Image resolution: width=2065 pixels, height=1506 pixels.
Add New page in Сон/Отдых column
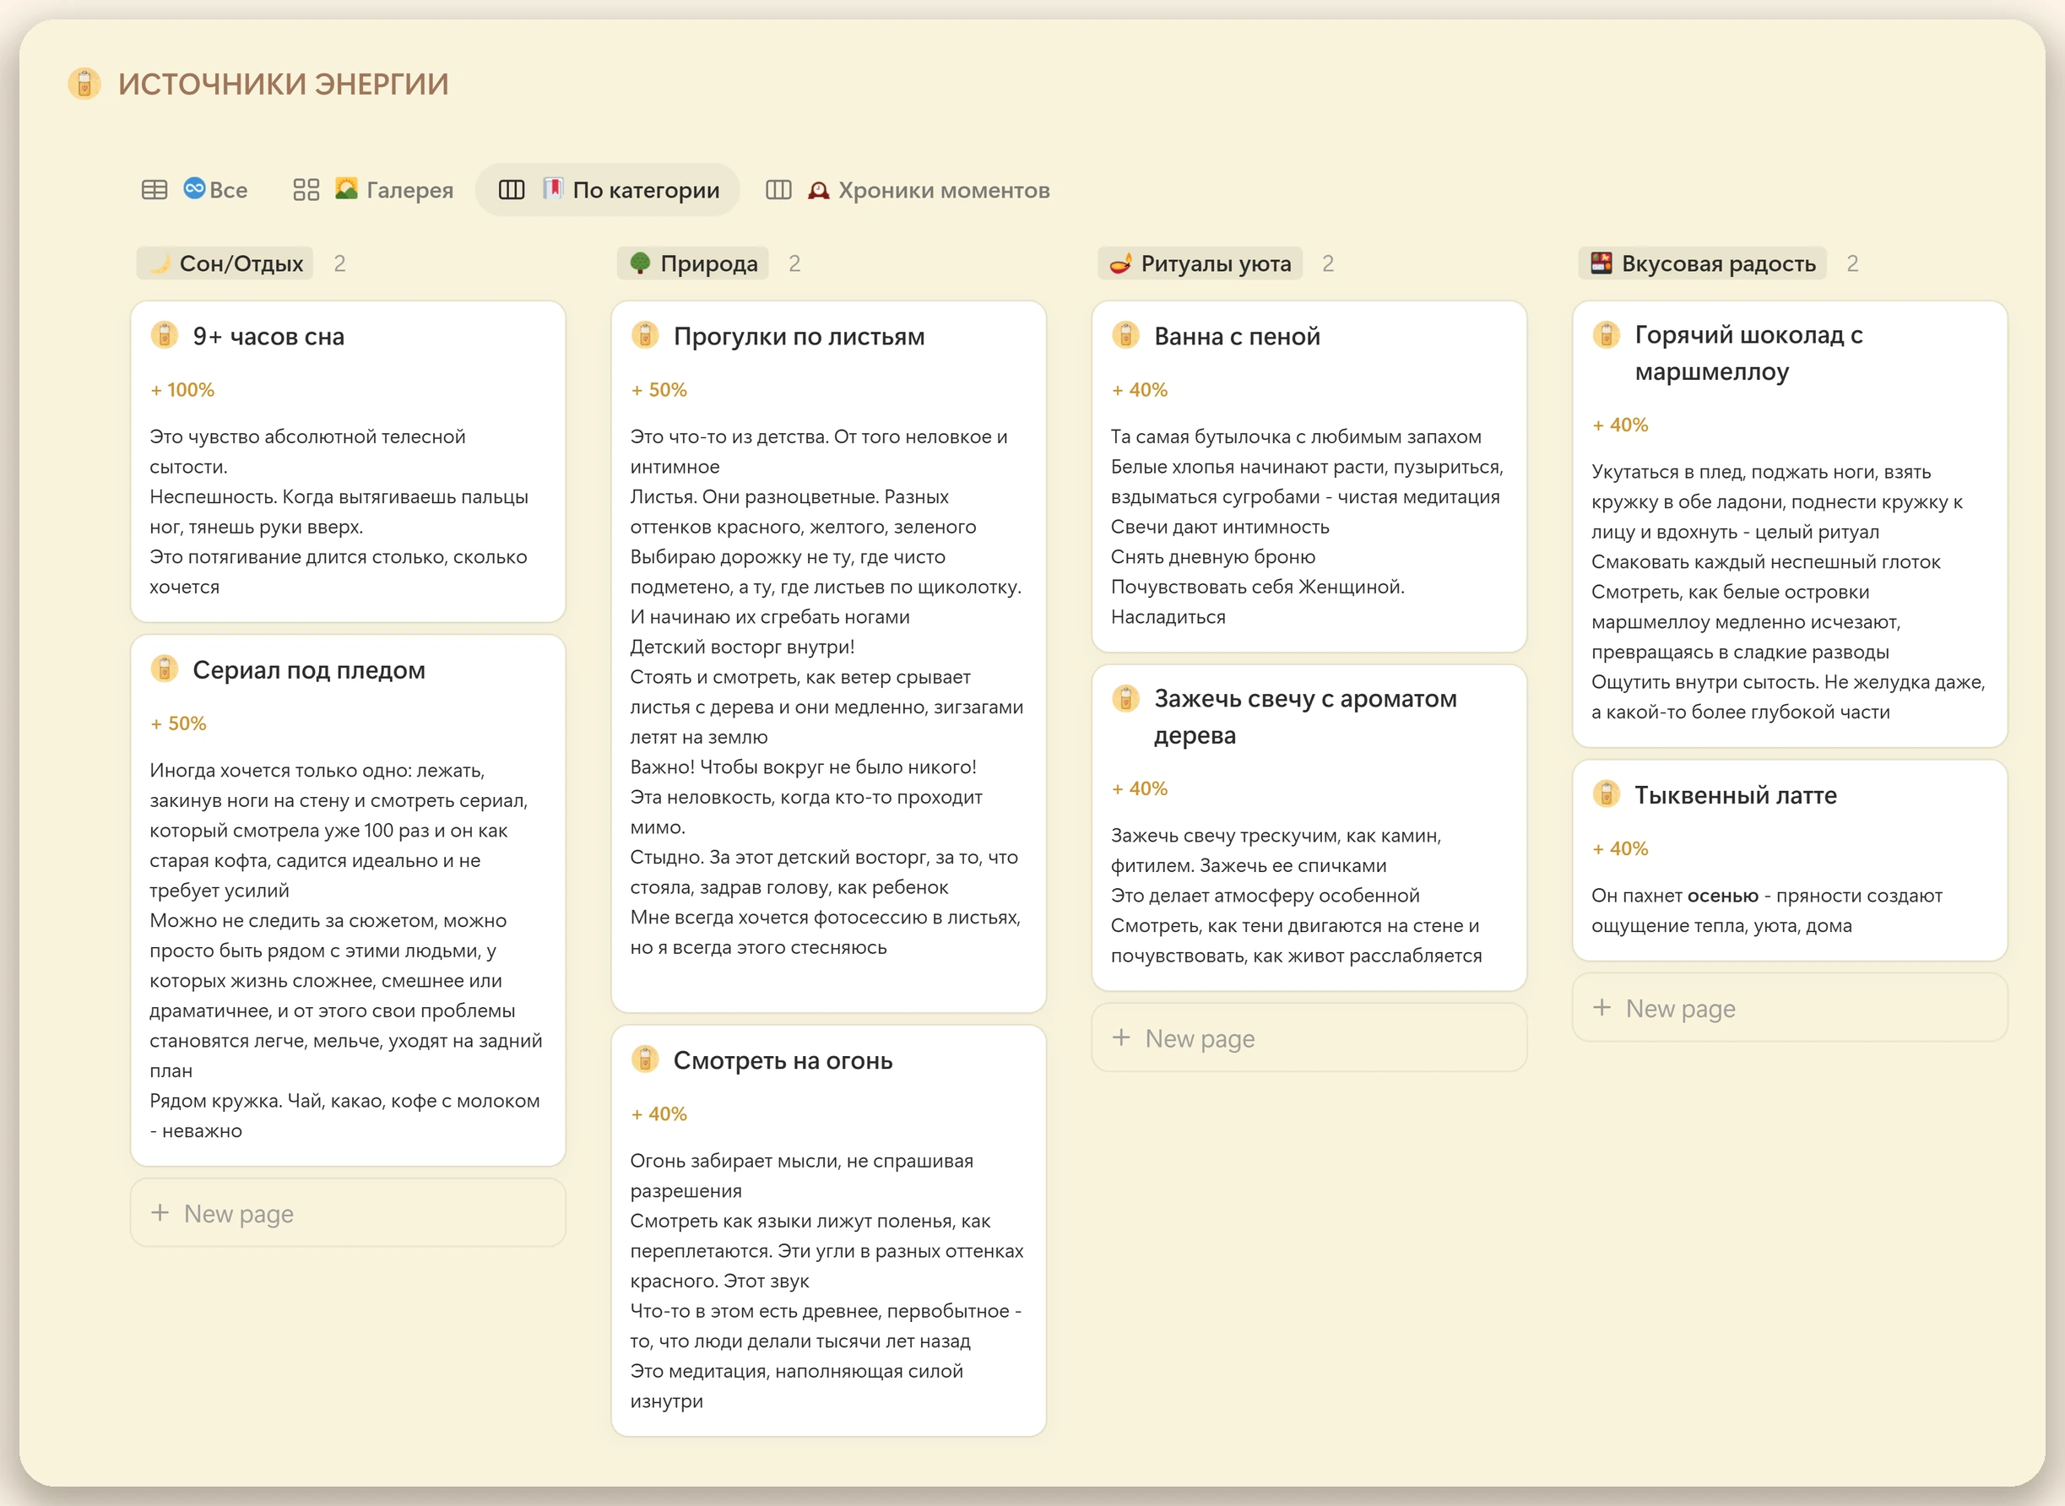point(349,1213)
